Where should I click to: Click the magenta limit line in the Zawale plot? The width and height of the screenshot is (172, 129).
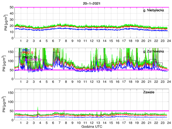pos(107,111)
